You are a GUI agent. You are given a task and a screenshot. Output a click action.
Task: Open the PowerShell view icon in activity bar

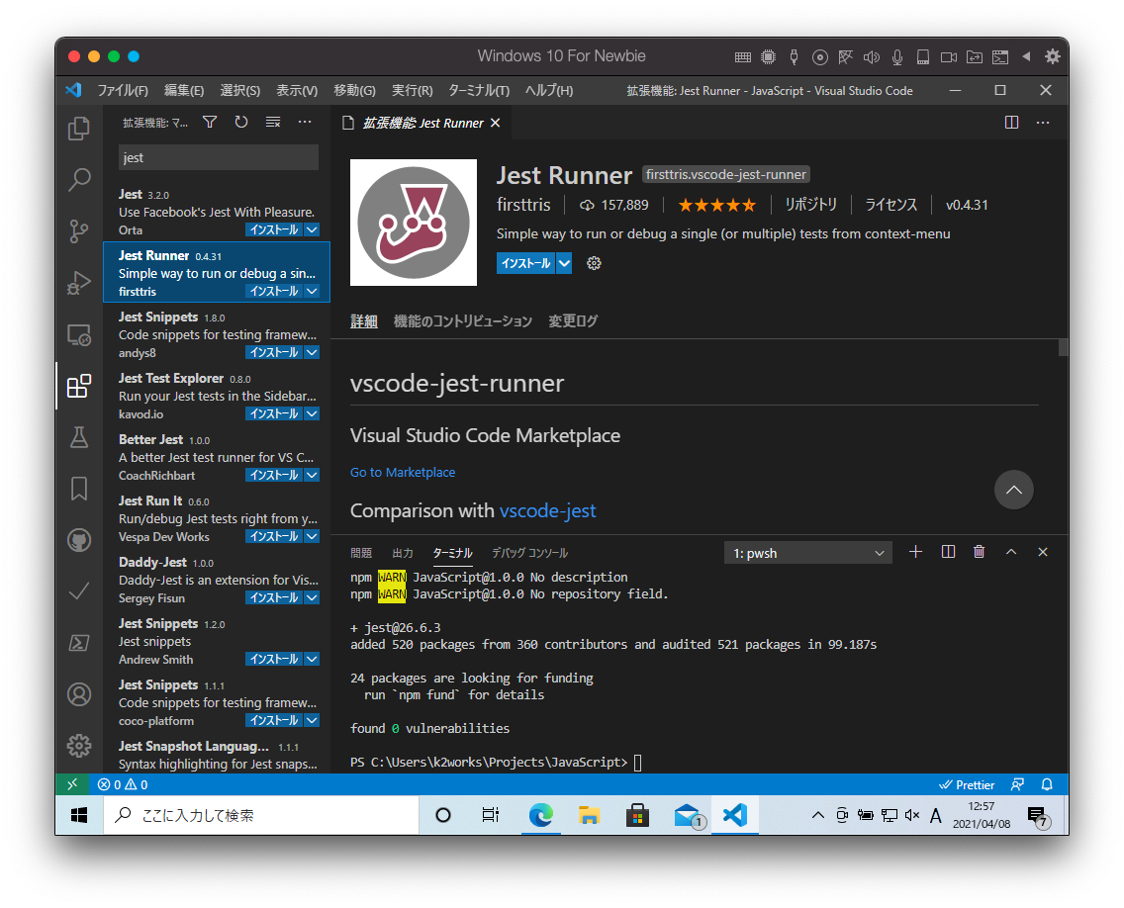click(79, 643)
